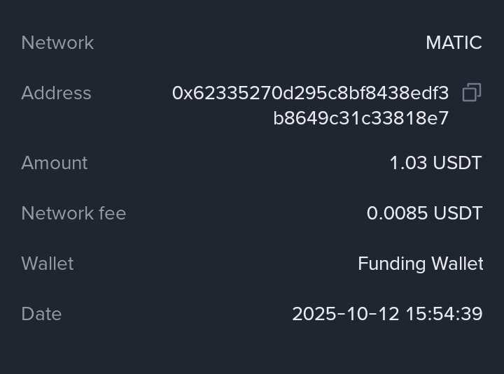Click Wallet word in Funding Wallet value
504x374 pixels.
pyautogui.click(x=457, y=264)
